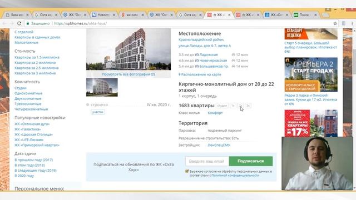Select 'В этом году (2018)'
The width and height of the screenshot is (356, 200).
(29, 165)
